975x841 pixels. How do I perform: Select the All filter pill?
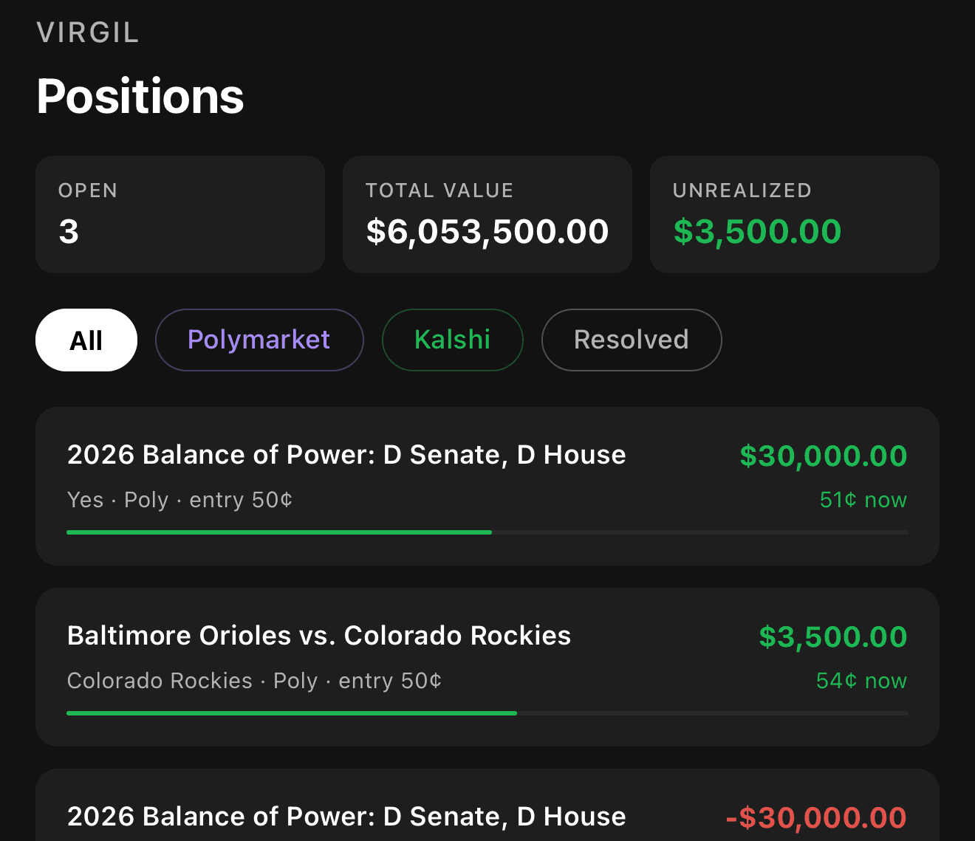point(86,340)
